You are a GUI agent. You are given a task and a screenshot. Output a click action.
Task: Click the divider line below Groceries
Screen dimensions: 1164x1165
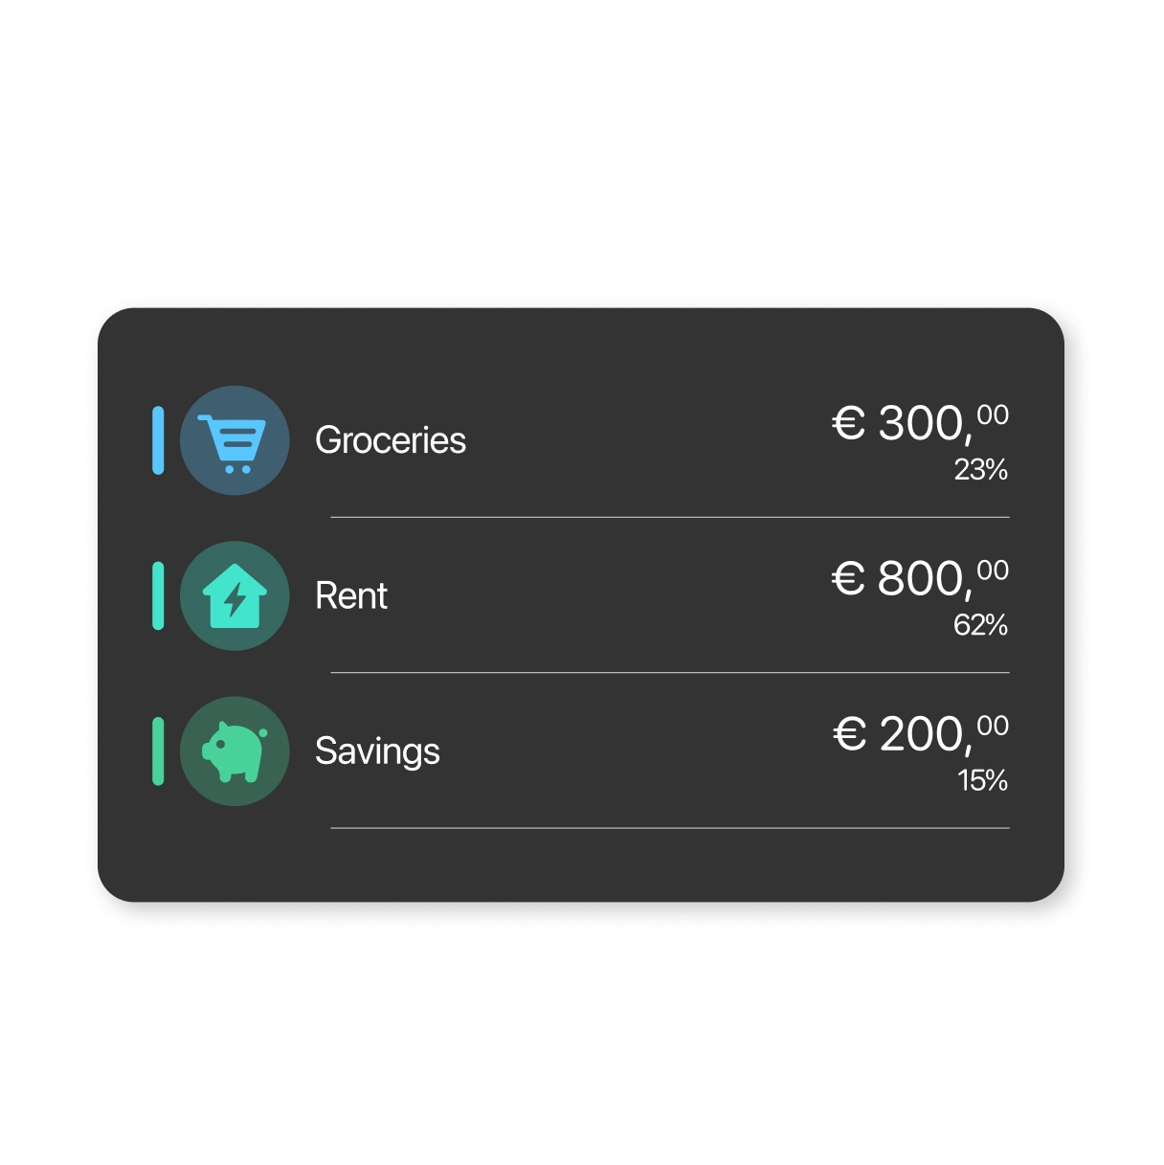(x=670, y=517)
